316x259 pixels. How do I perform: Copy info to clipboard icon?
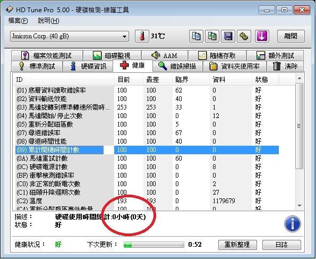[x=196, y=36]
